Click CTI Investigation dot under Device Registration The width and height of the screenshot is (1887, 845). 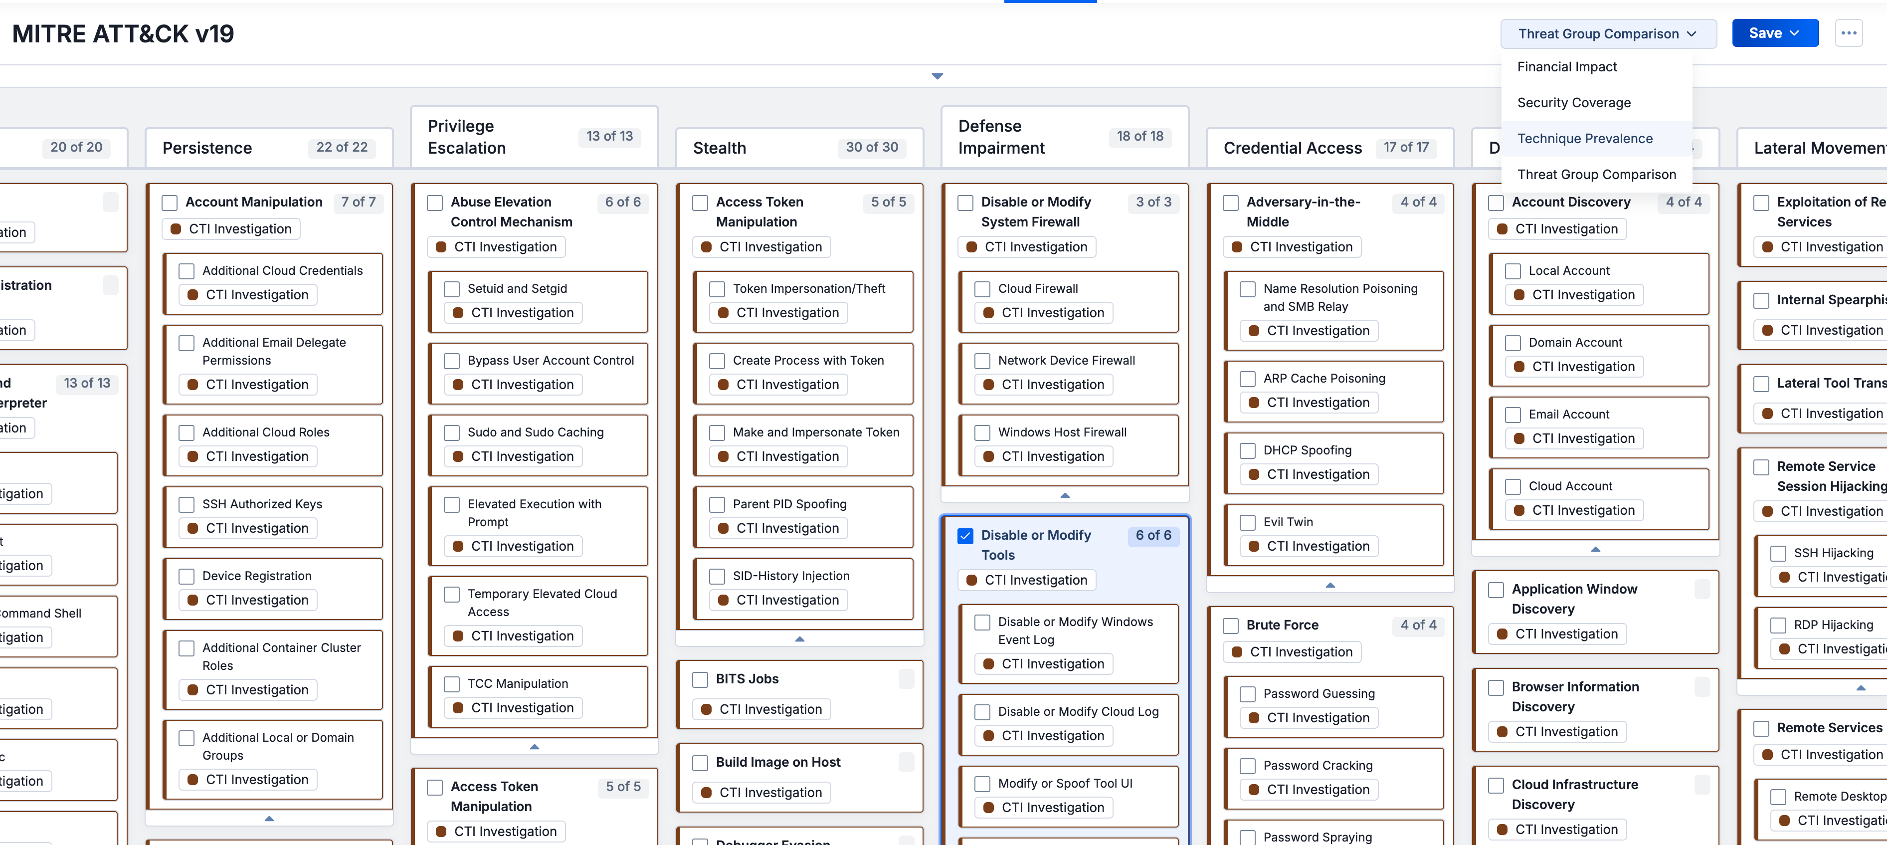click(x=192, y=600)
